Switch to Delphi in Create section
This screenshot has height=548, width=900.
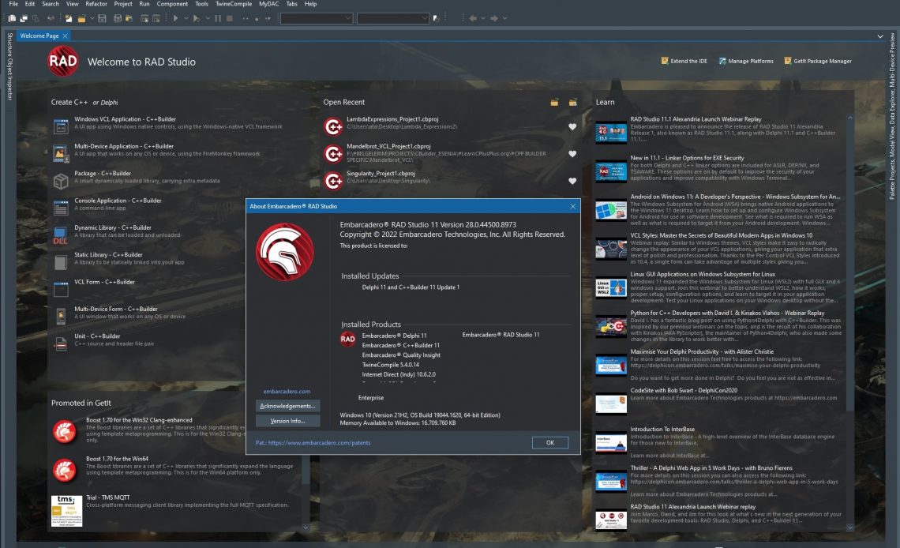(x=109, y=103)
